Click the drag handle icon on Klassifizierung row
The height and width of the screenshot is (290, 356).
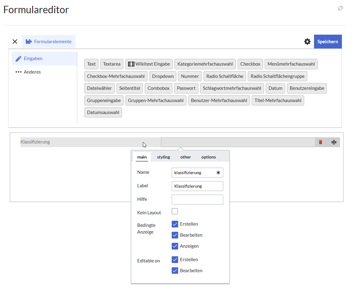334,142
